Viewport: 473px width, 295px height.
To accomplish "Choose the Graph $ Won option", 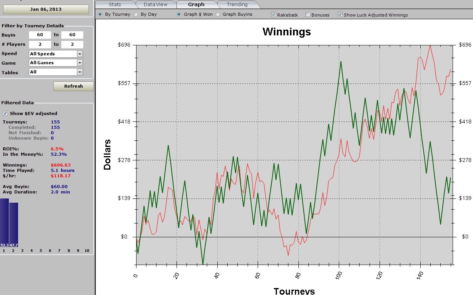I will coord(179,15).
